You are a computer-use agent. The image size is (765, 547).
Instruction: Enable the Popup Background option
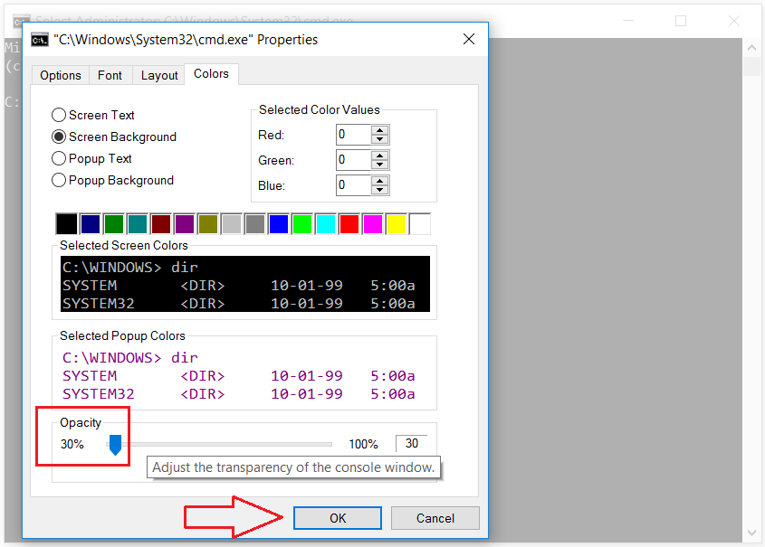(58, 180)
